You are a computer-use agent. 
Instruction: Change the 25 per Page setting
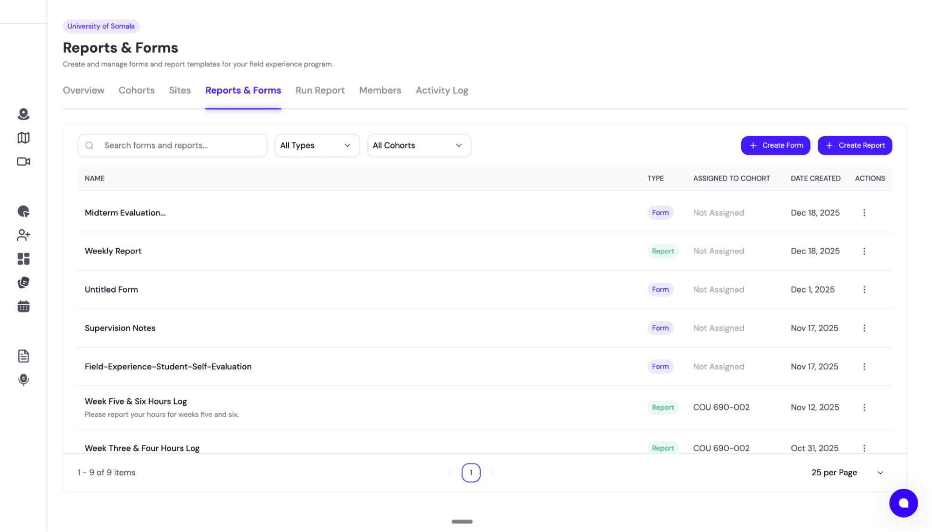[x=846, y=472]
